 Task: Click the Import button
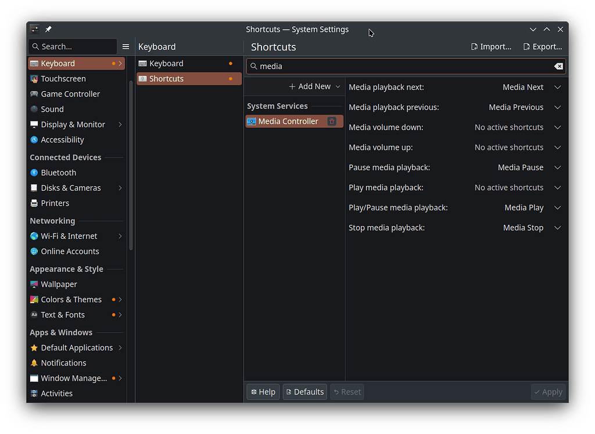(x=491, y=46)
